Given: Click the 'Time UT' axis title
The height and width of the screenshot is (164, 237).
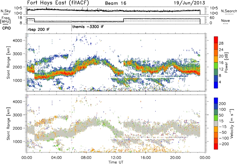Looking at the screenshot, I should 116,162.
